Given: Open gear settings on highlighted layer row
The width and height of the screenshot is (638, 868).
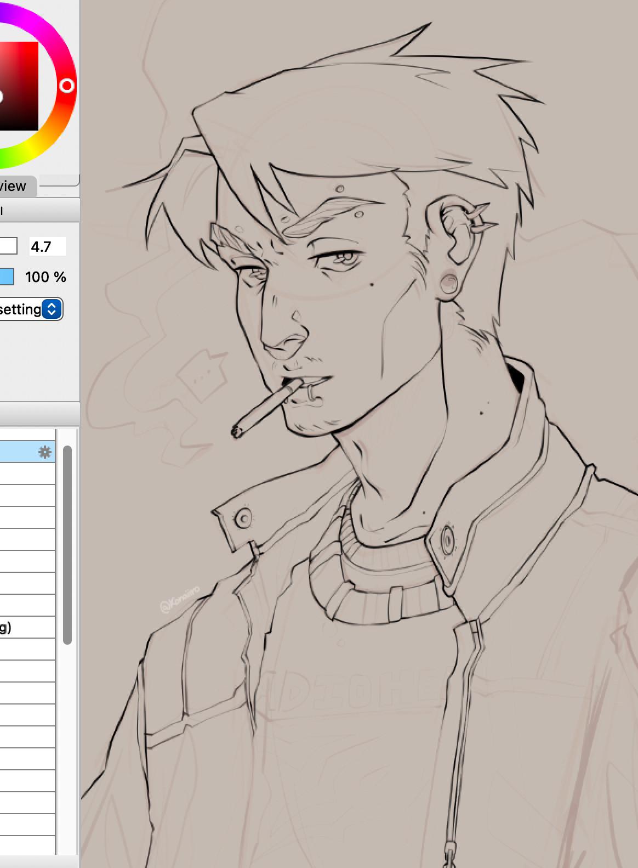Looking at the screenshot, I should coord(45,452).
